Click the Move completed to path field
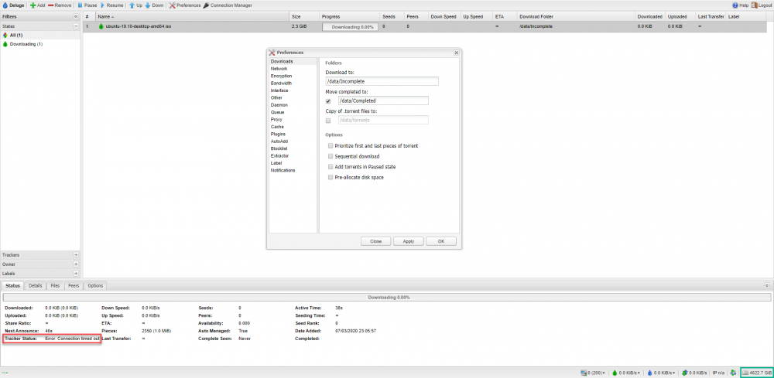This screenshot has width=774, height=378. coord(383,100)
